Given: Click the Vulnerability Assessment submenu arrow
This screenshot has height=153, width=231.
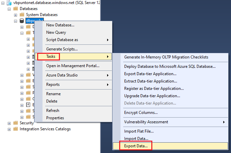Looking at the screenshot, I should [x=224, y=122].
